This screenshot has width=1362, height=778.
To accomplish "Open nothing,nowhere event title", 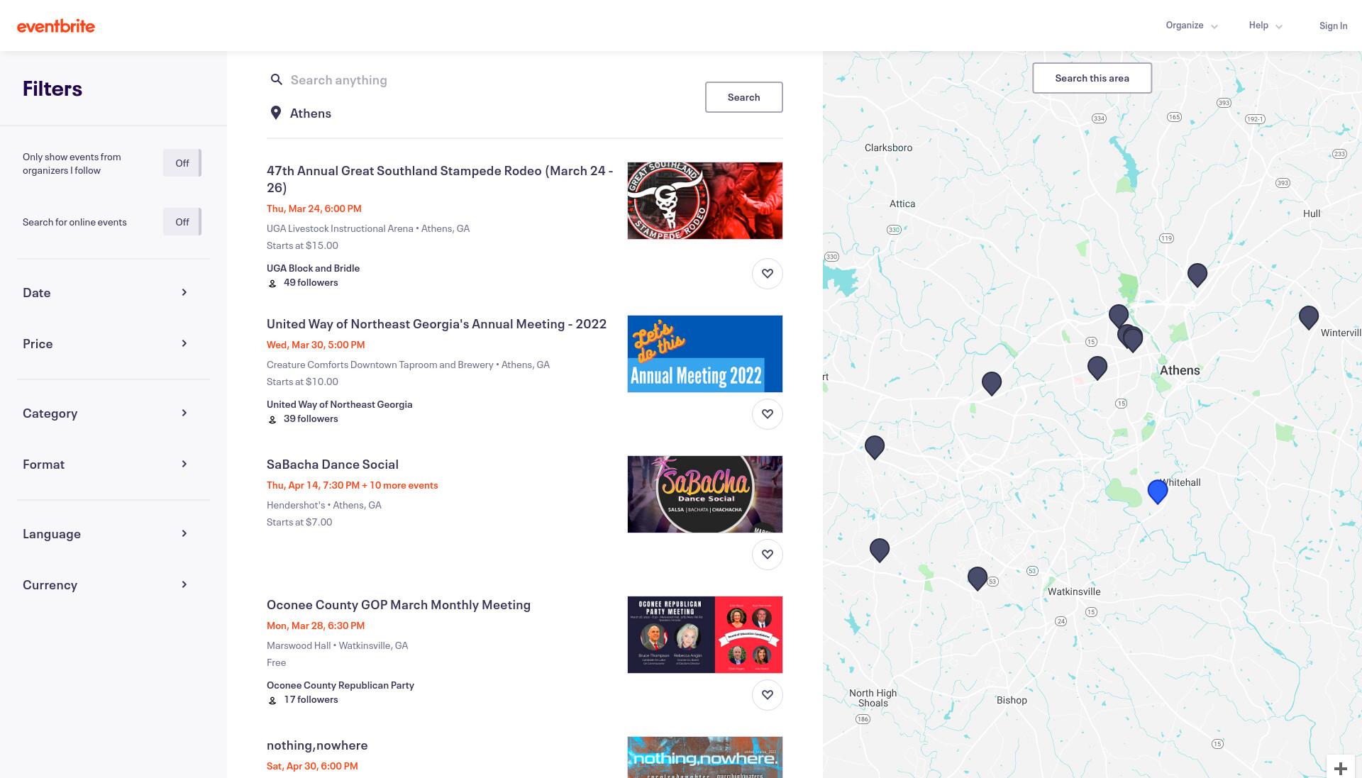I will pyautogui.click(x=317, y=745).
